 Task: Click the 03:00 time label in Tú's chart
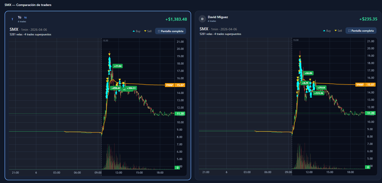(57, 172)
